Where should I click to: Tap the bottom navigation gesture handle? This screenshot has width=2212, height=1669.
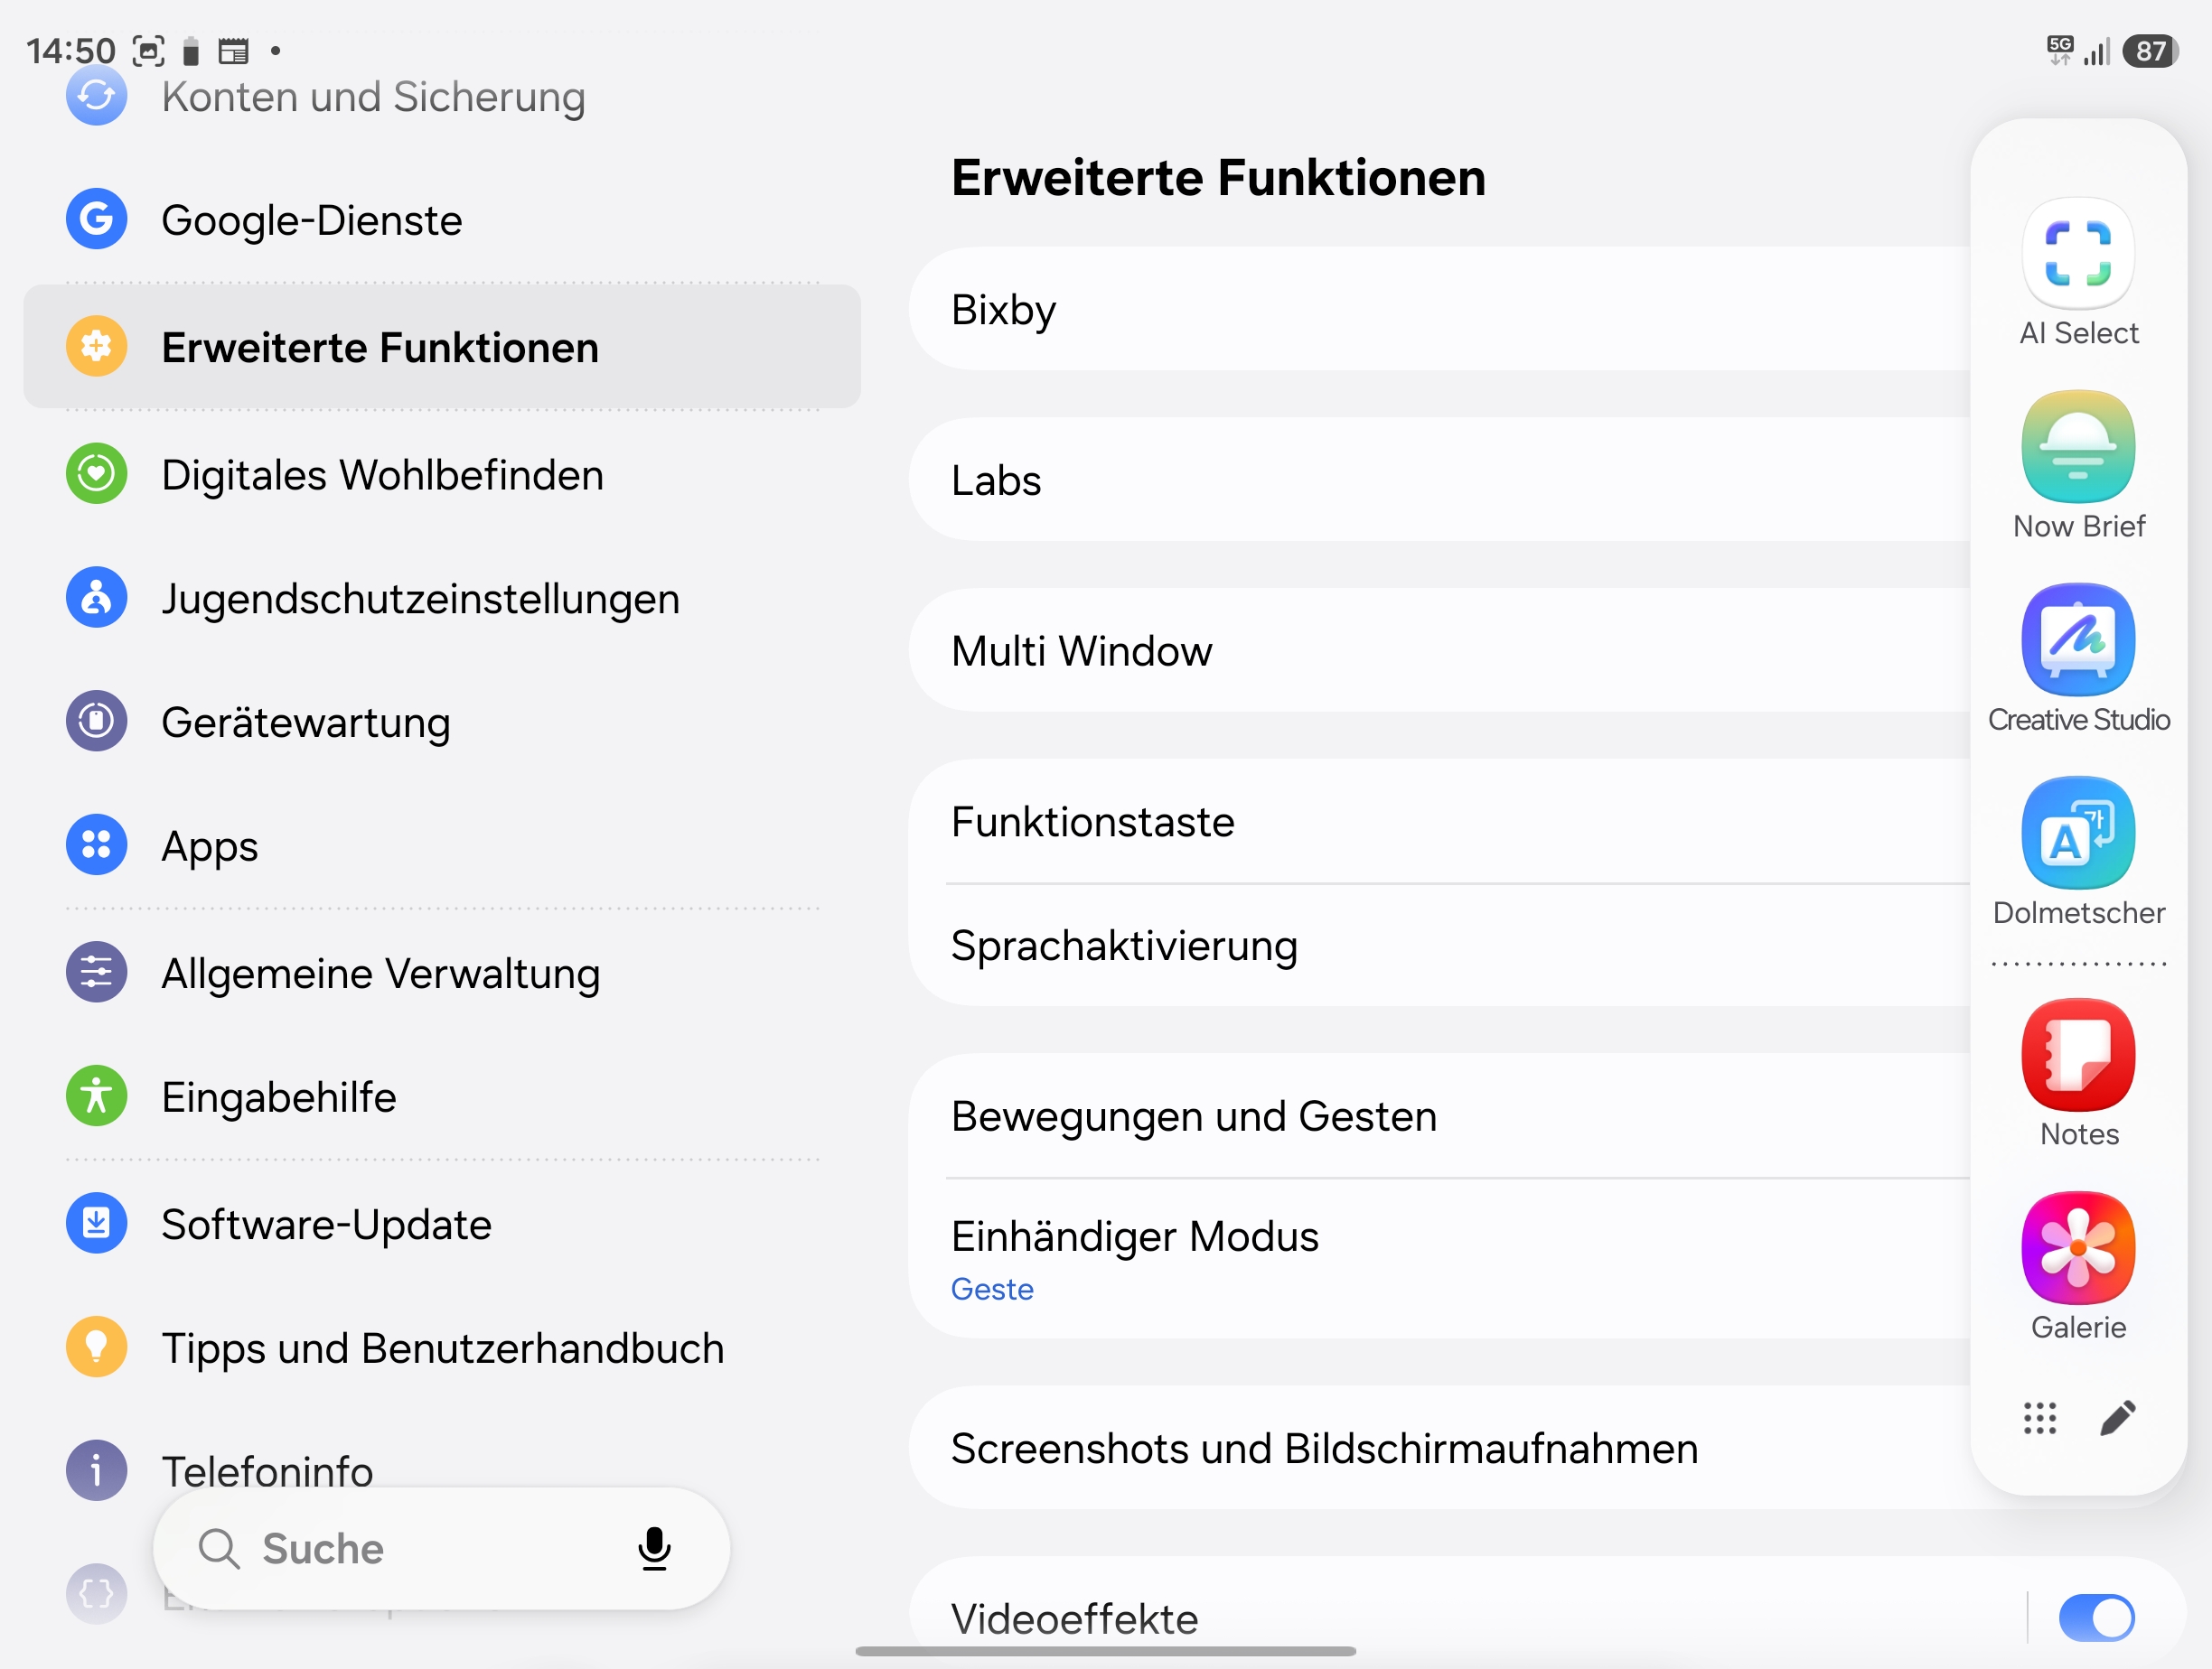point(1106,1652)
